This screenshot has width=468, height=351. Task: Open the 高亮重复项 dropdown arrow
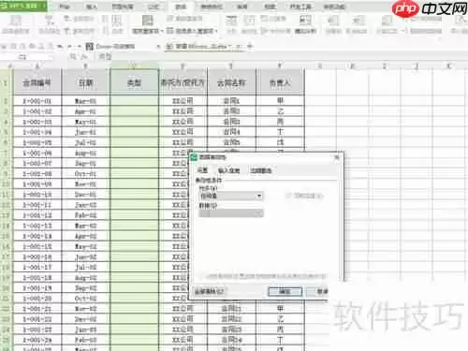click(162, 31)
